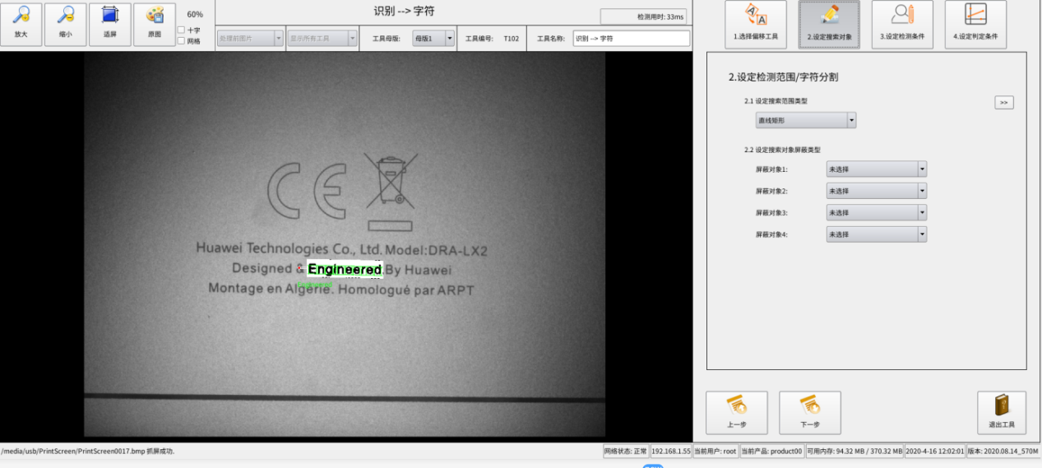Click the highlighted Engineered text region
Screen dimensions: 1042x468
coord(345,270)
